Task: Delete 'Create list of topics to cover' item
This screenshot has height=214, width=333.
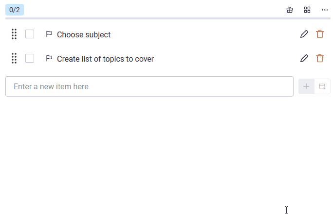Action: (x=320, y=58)
